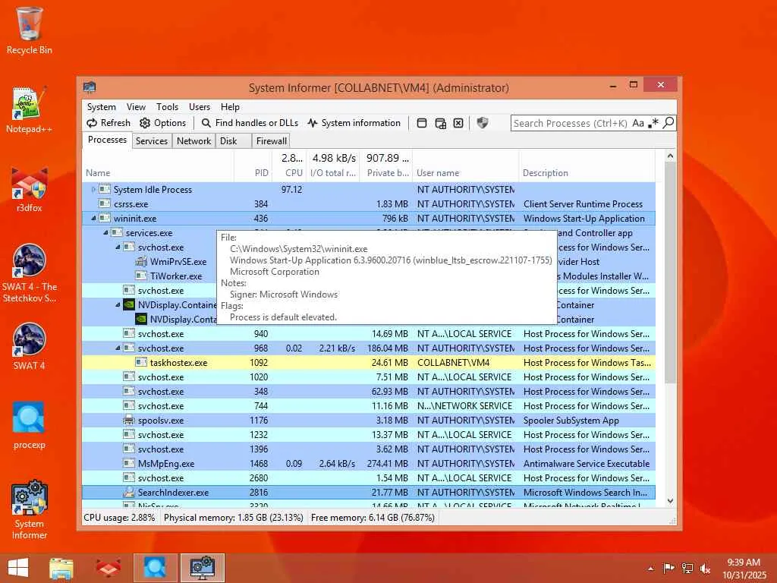Select the csrss.exe process row
Viewport: 777px width, 583px height.
tap(369, 203)
